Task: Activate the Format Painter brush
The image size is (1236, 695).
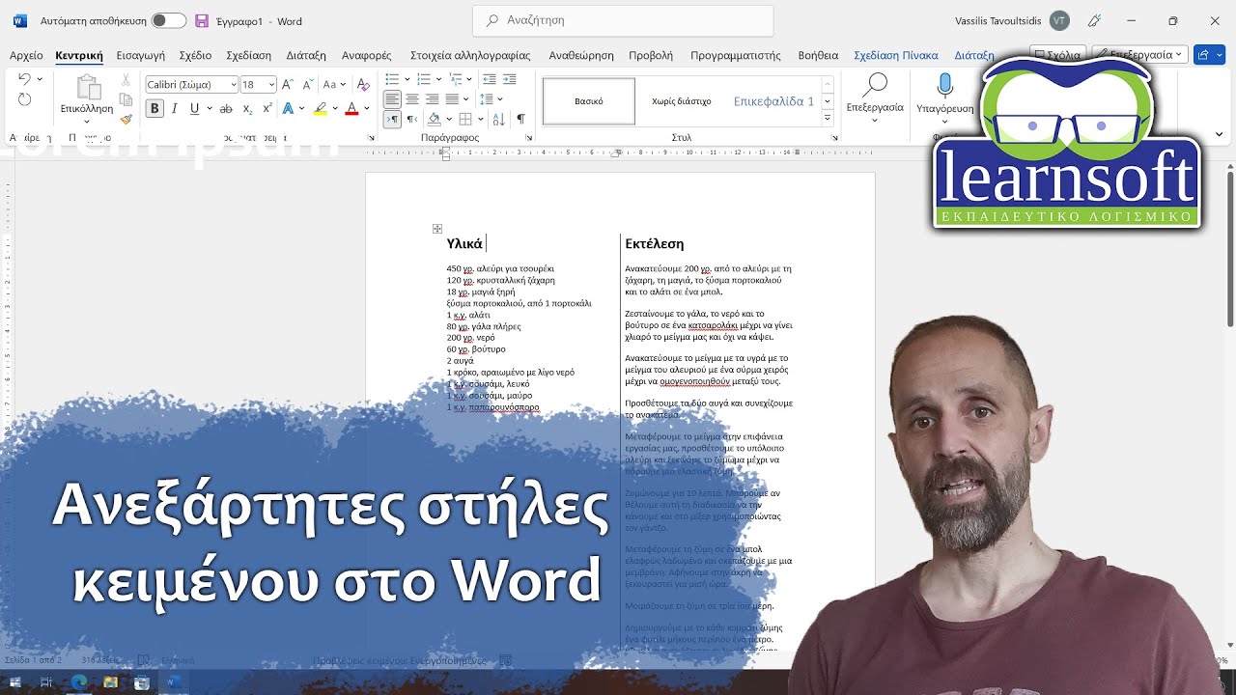Action: (126, 120)
